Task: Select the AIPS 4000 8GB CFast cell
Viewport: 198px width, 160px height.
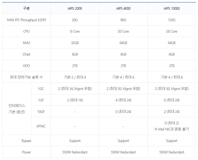Action: pyautogui.click(x=123, y=54)
